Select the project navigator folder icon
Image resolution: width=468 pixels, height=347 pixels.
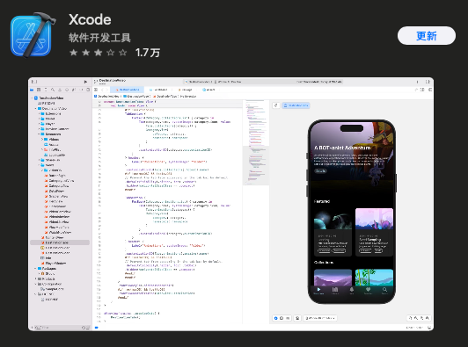coord(32,90)
